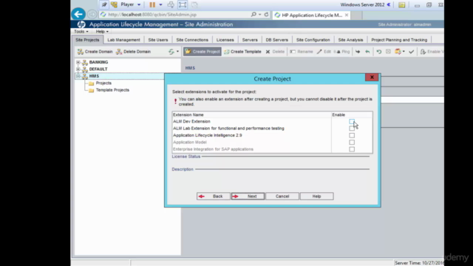This screenshot has height=266, width=473.
Task: Close the HP Application Lifecycle browser tab
Action: pos(347,15)
